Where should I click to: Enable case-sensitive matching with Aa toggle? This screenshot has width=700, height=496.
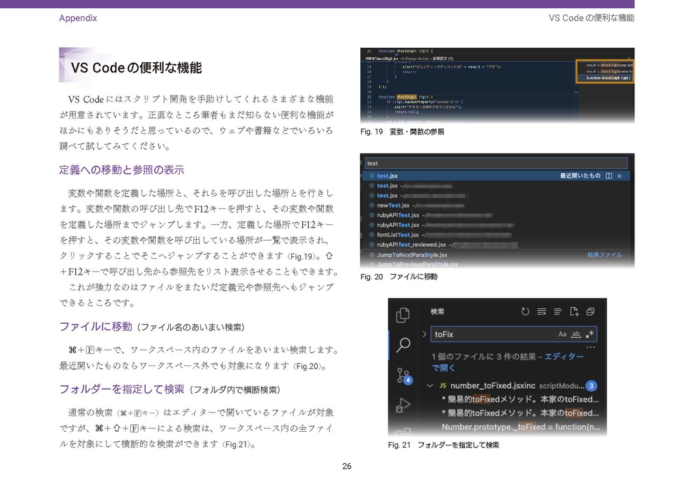[x=562, y=334]
